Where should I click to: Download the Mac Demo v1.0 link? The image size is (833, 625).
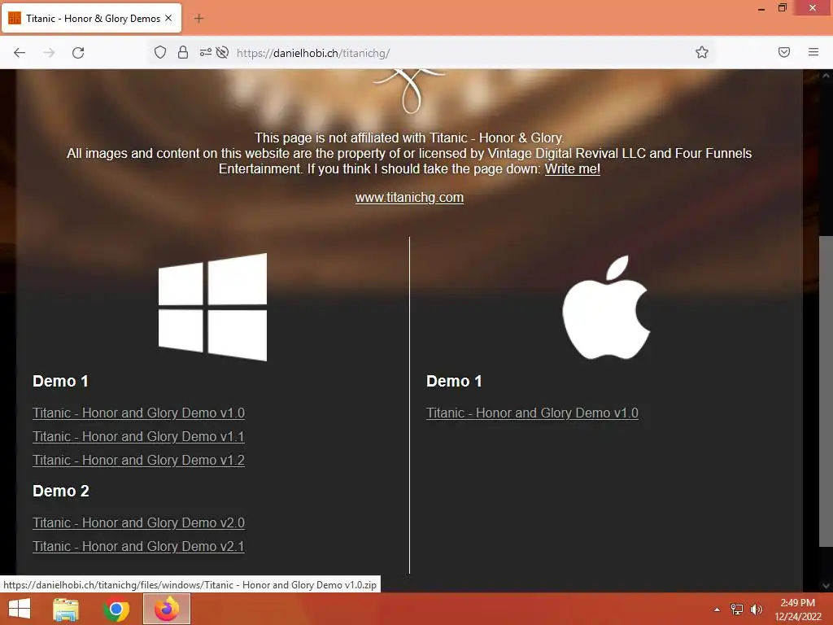coord(532,413)
